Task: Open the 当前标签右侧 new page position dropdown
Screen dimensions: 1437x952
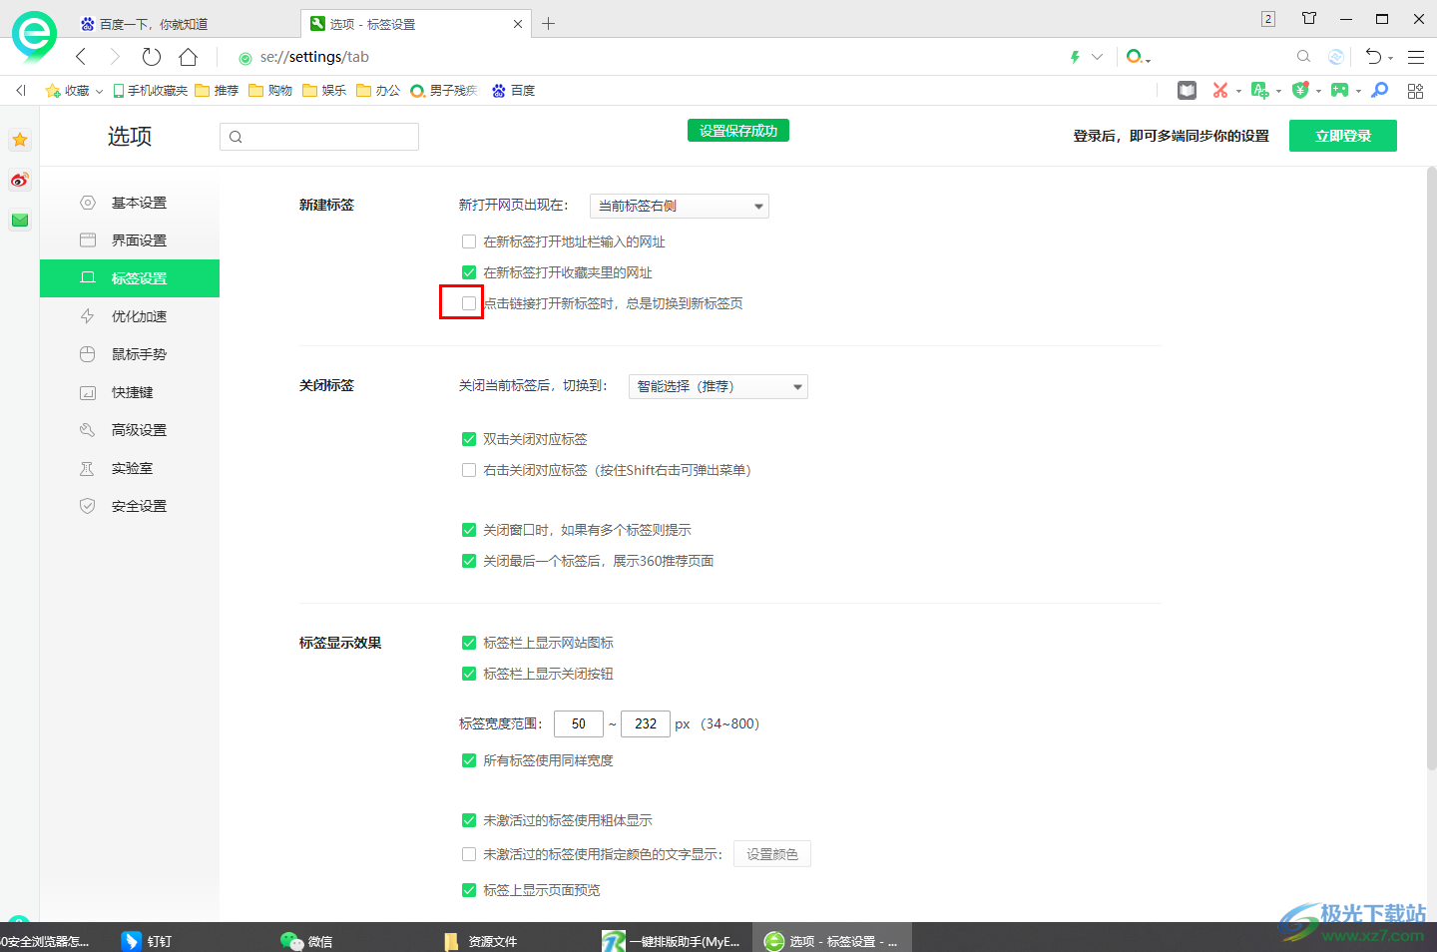Action: coord(680,206)
